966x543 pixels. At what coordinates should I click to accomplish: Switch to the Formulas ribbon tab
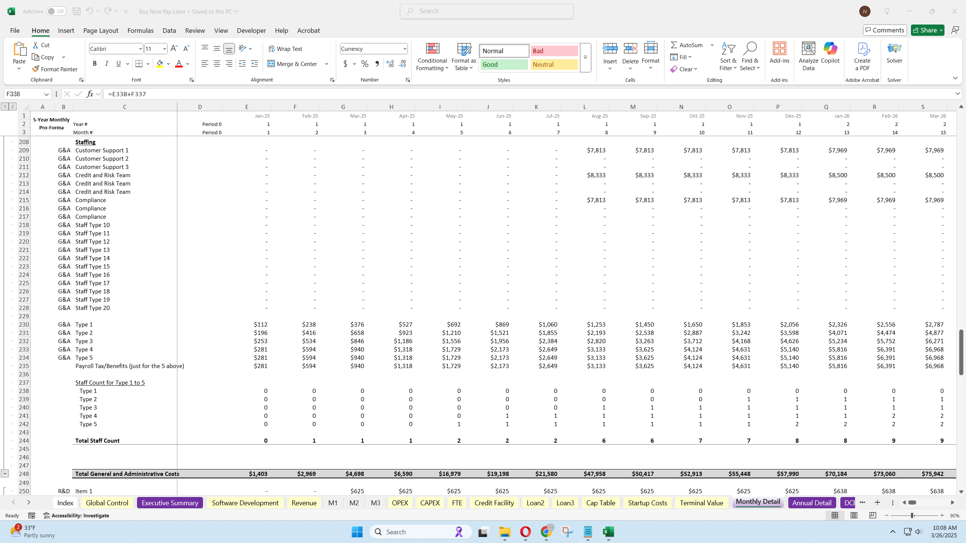[x=140, y=31]
